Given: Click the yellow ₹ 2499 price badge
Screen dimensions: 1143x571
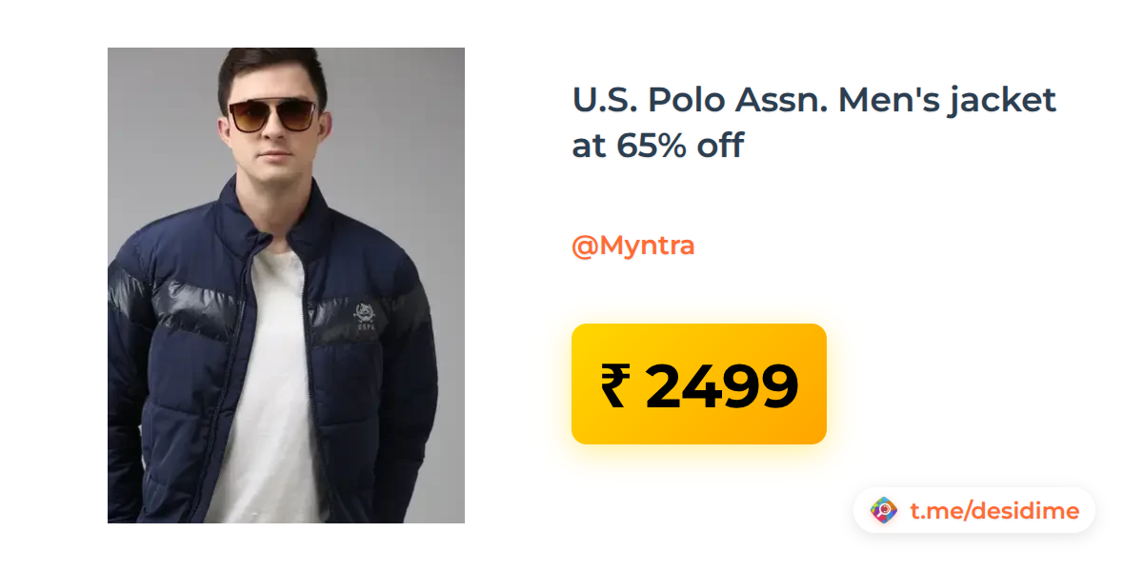Looking at the screenshot, I should pyautogui.click(x=698, y=384).
